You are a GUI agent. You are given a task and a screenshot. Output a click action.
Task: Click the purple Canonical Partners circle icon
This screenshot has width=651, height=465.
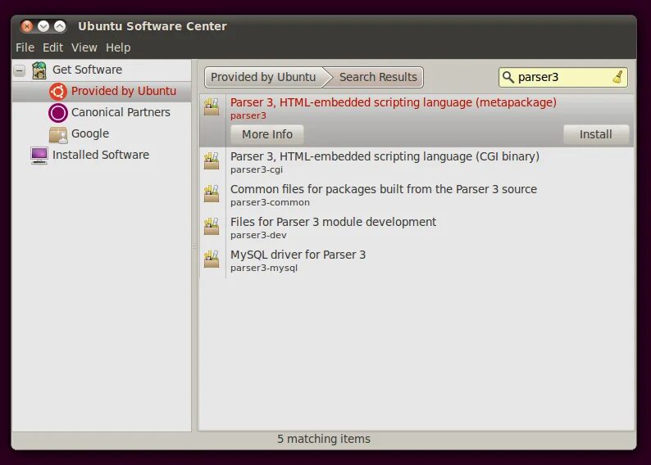click(57, 113)
